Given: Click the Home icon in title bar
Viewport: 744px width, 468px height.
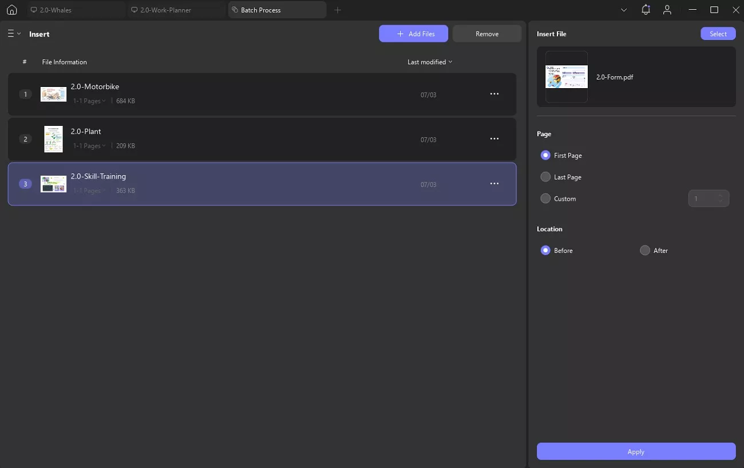Looking at the screenshot, I should pyautogui.click(x=11, y=10).
